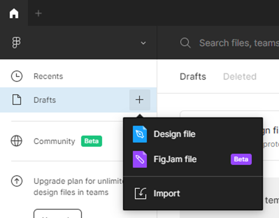The height and width of the screenshot is (218, 279).
Task: Expand the account switcher chevron
Action: pyautogui.click(x=143, y=43)
